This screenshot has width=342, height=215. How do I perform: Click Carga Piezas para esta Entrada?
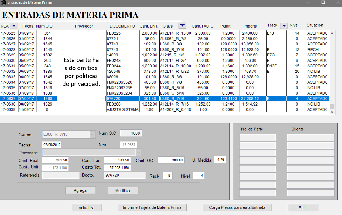tap(237, 207)
